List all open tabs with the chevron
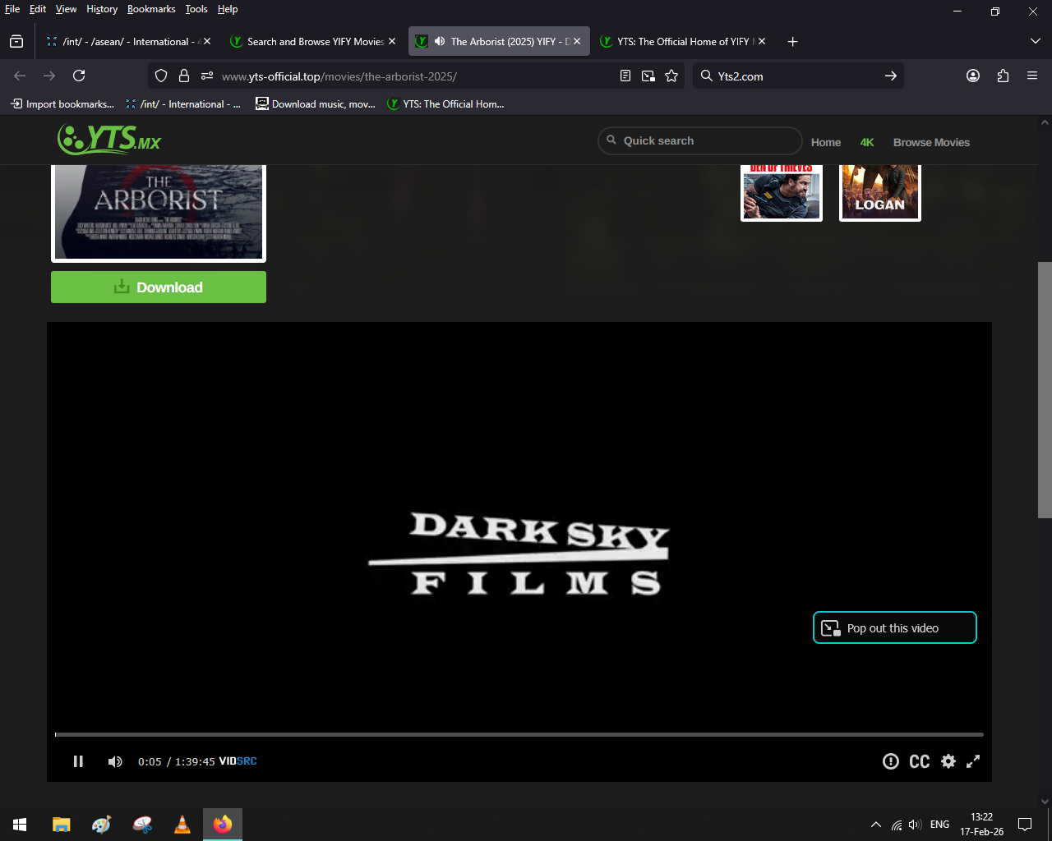This screenshot has width=1052, height=841. tap(1036, 41)
